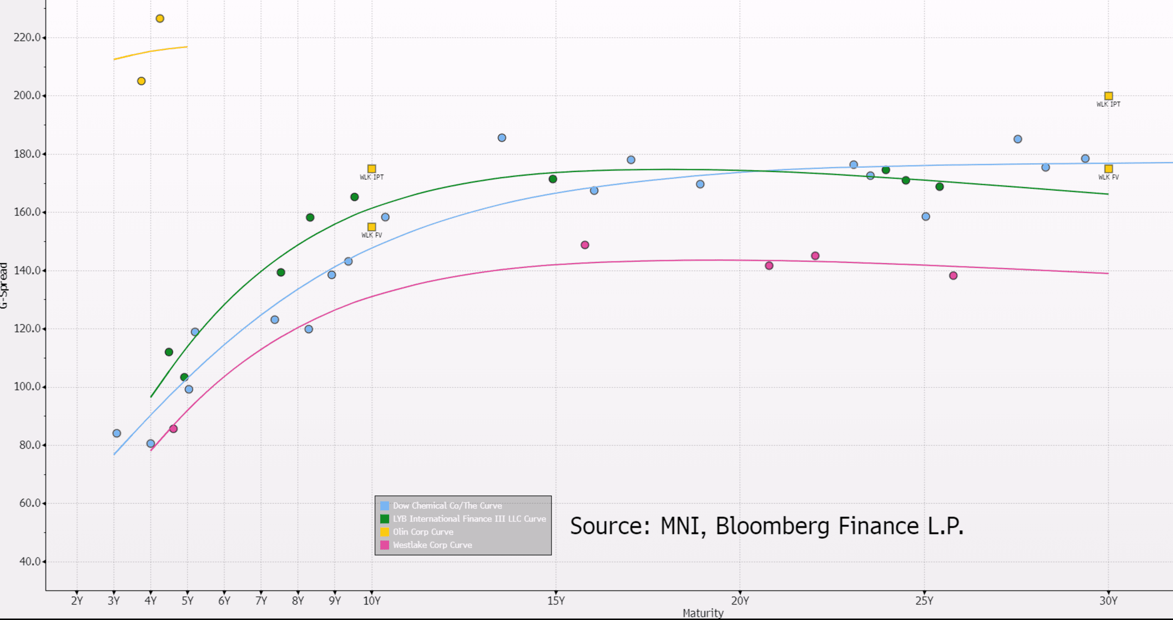This screenshot has width=1173, height=620.
Task: Click the pink Westlake point past 25Y
Action: pos(953,276)
